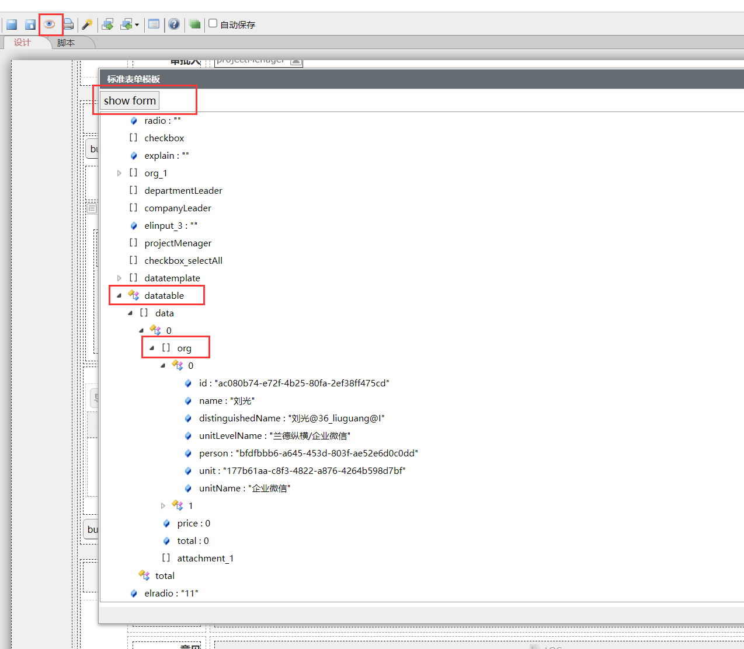Select the radio : "" row
Screen dimensions: 744x649
point(162,121)
